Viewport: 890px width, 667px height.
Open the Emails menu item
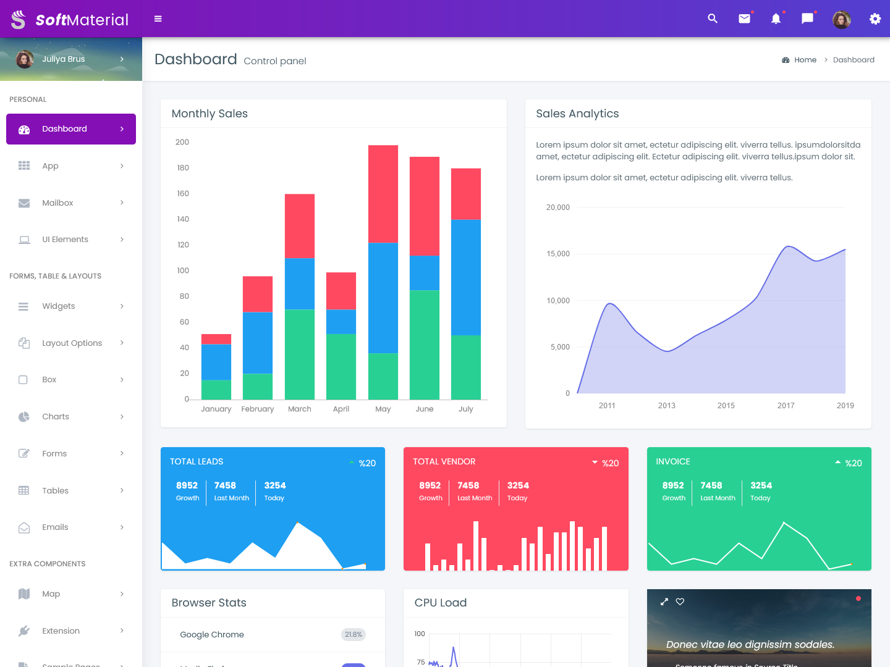click(71, 527)
